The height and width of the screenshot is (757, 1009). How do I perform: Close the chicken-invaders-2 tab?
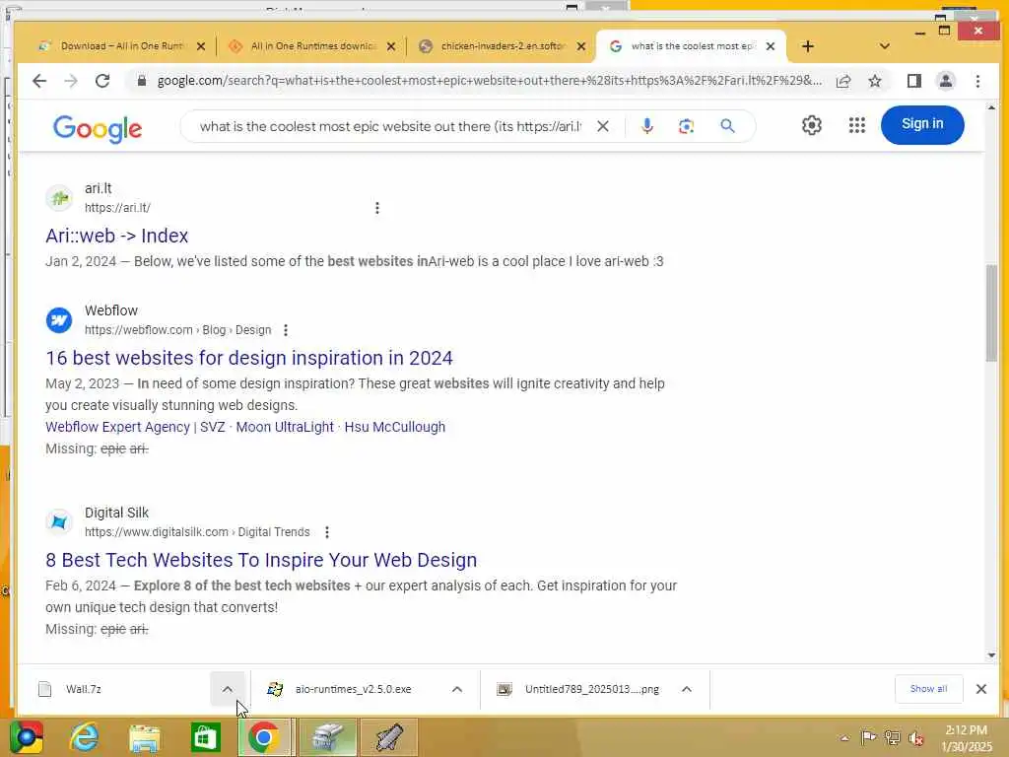tap(581, 46)
